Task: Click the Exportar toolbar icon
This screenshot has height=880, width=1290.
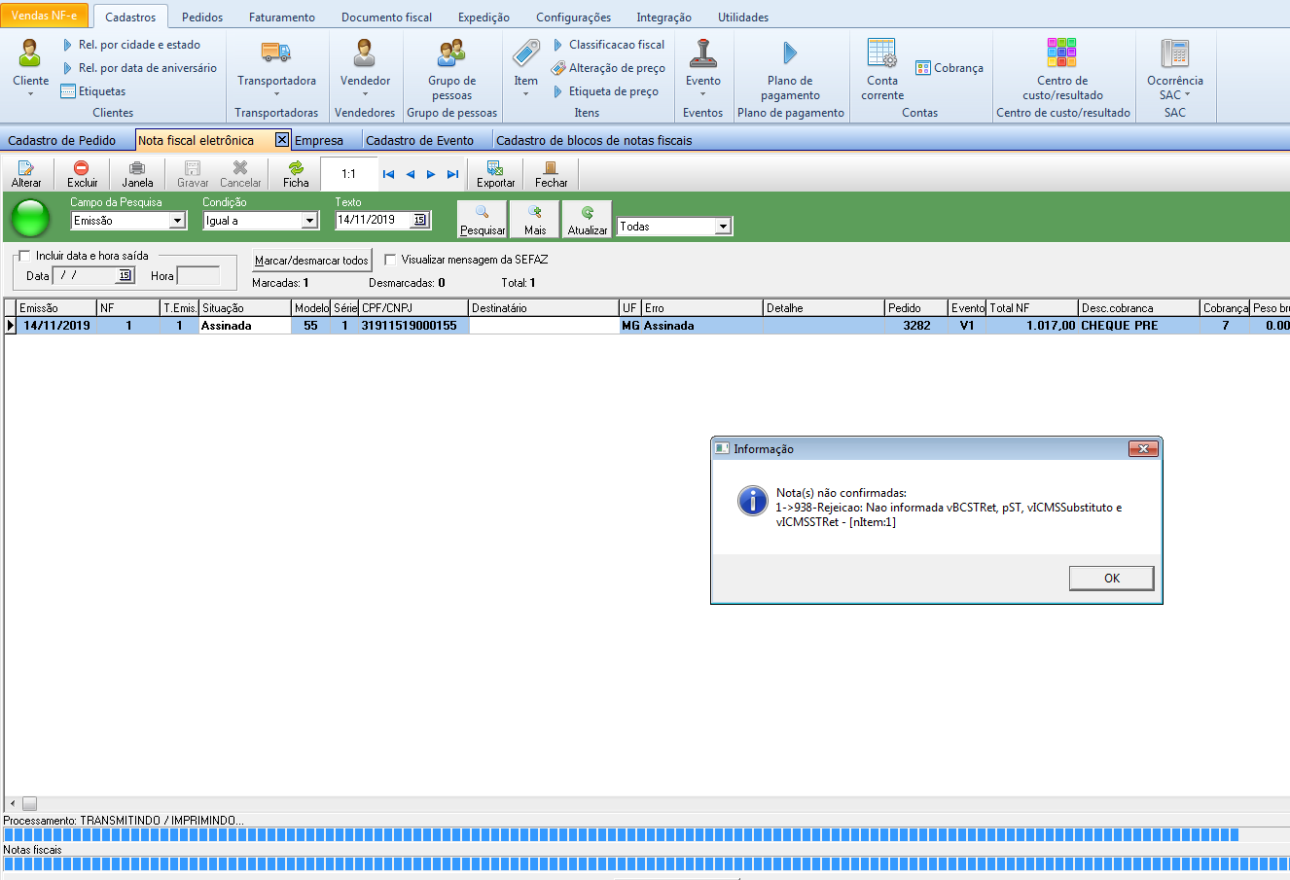Action: click(x=495, y=169)
